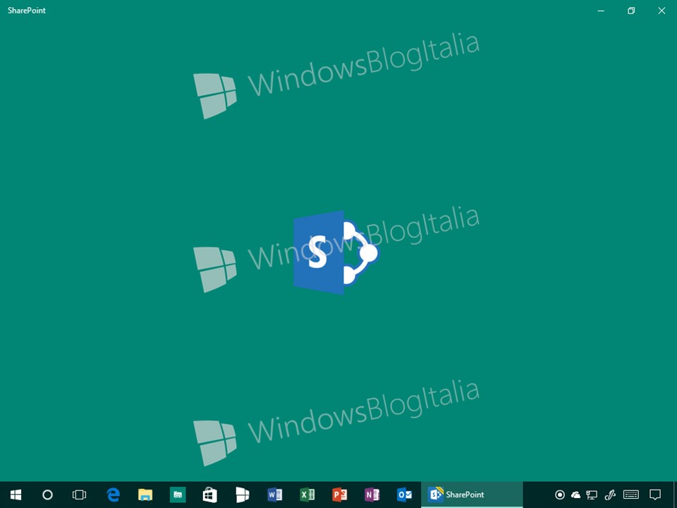Minimize the SharePoint window
Screen dimensions: 677x508
pyautogui.click(x=601, y=11)
